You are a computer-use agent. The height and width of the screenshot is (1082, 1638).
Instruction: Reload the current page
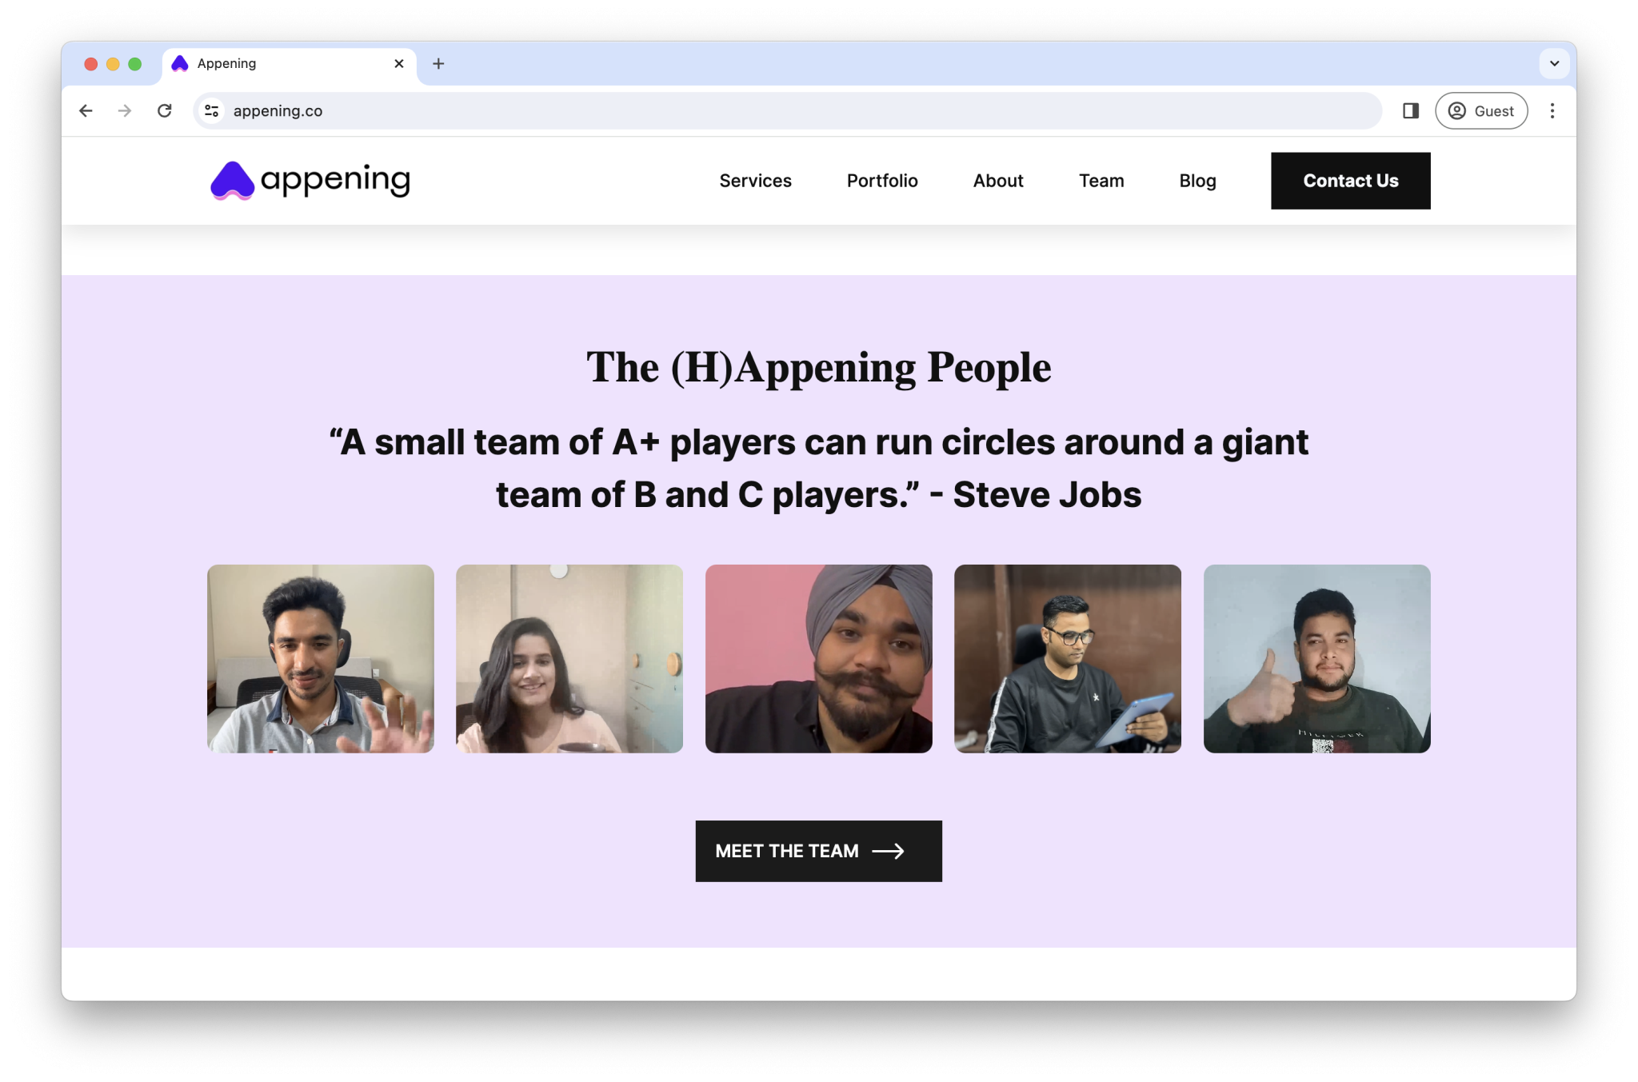click(165, 111)
